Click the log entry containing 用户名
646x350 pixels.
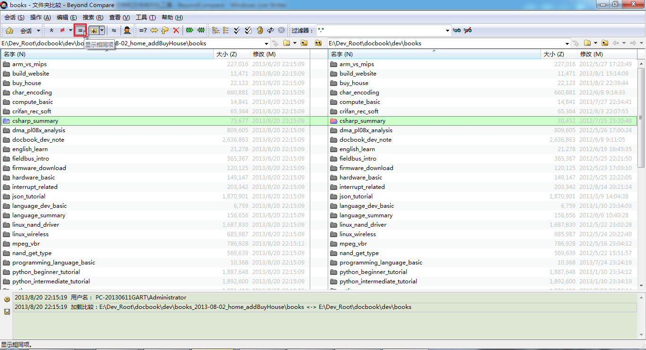[x=325, y=298]
